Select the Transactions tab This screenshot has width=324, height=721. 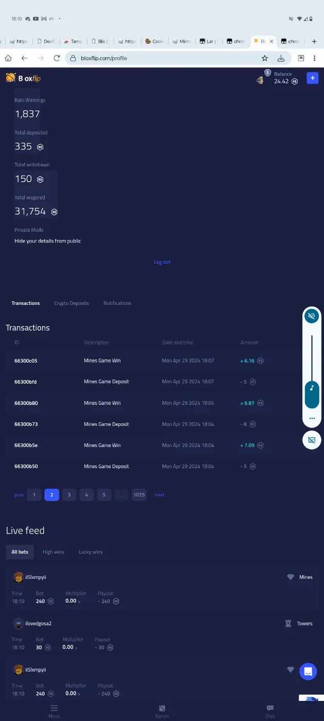coord(26,303)
